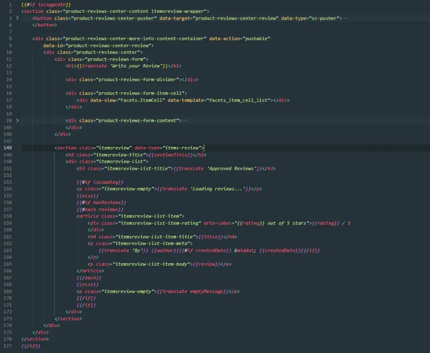Click the 'Facets.ItemCell' data-view value
Screen dimensions: 430x353
click(142, 100)
